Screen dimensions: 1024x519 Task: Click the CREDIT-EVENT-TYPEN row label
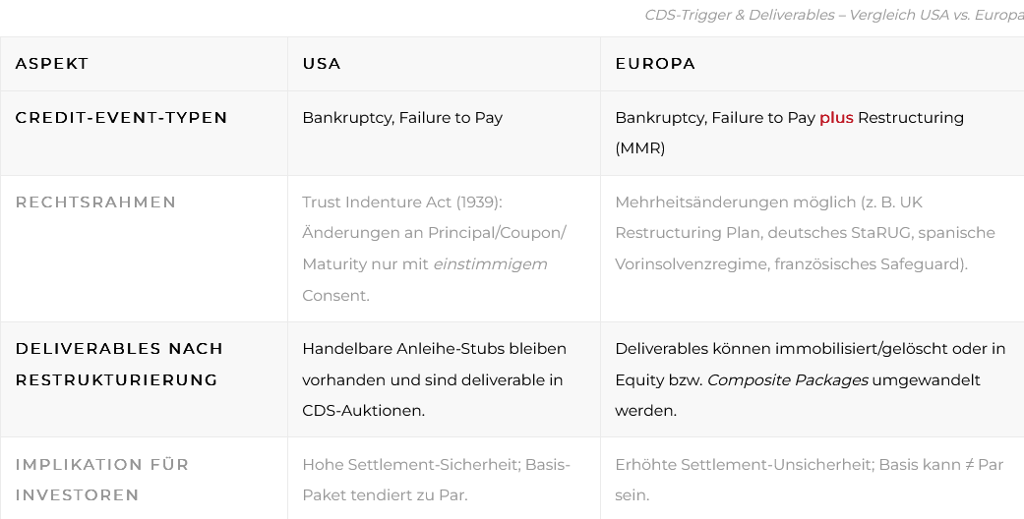pyautogui.click(x=121, y=118)
